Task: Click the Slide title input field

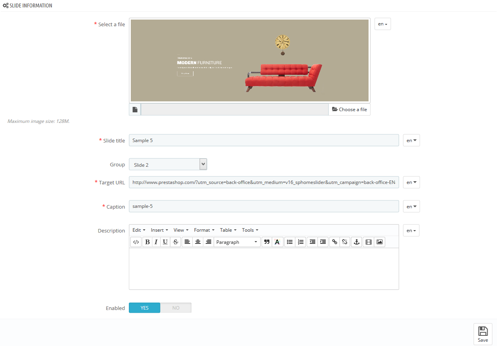Action: click(264, 140)
